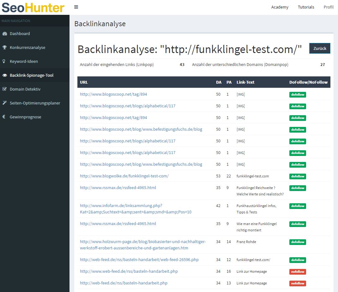Image resolution: width=338 pixels, height=292 pixels.
Task: Open the web-feed-26596.php link
Action: (139, 259)
